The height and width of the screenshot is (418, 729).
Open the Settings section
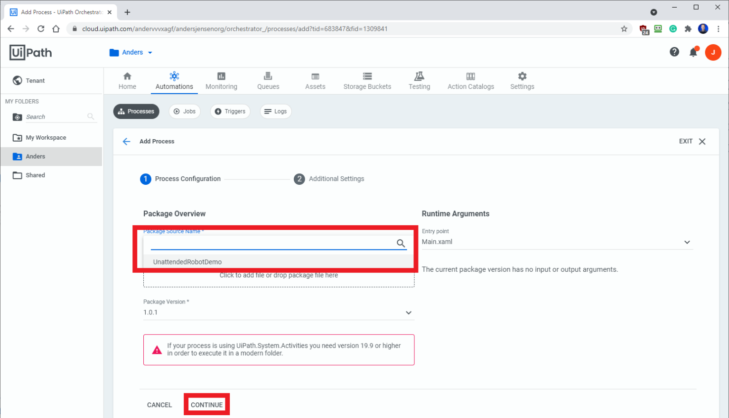click(522, 81)
